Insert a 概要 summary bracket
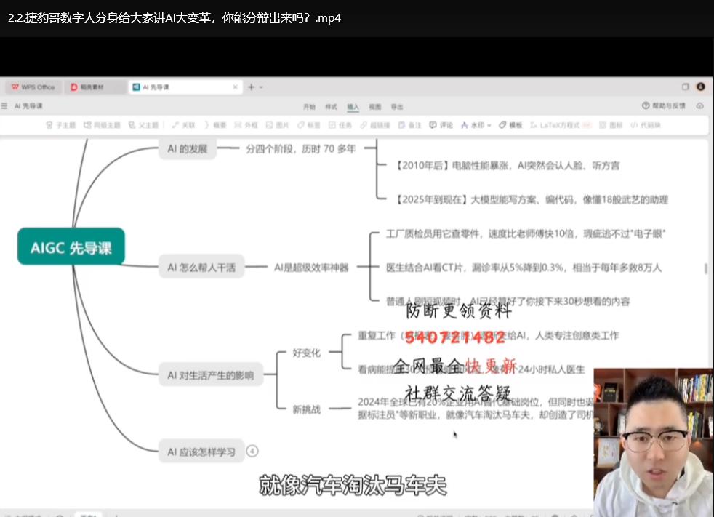This screenshot has width=714, height=517. tap(215, 125)
